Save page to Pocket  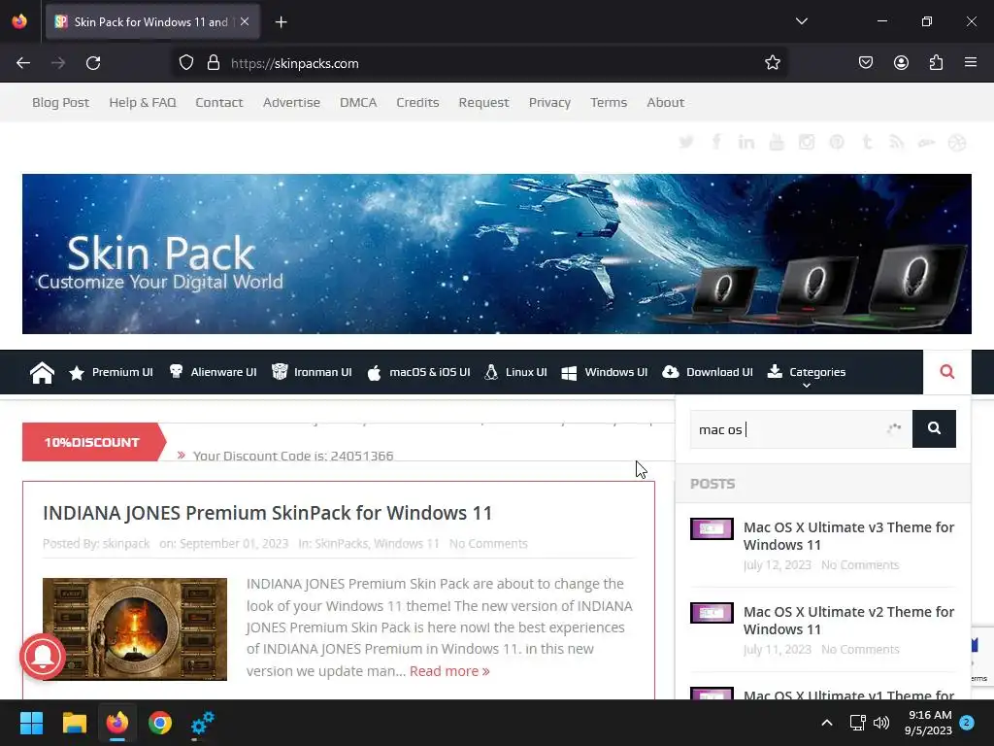[x=865, y=63]
